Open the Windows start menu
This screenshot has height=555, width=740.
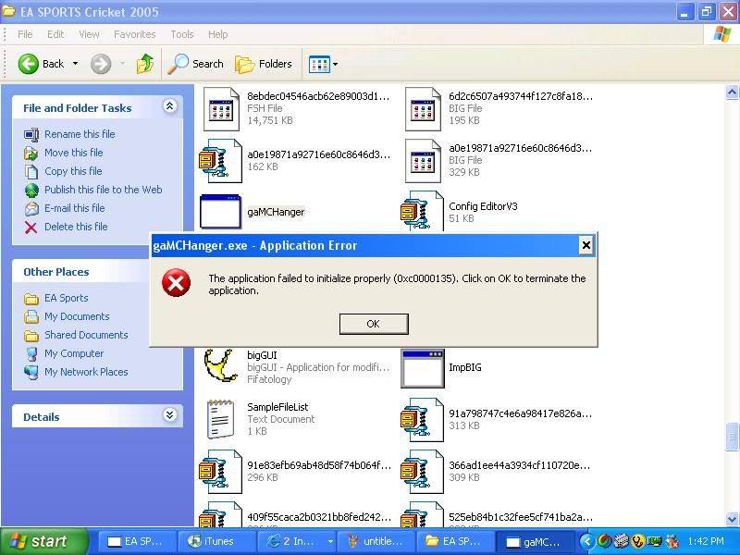pos(43,541)
